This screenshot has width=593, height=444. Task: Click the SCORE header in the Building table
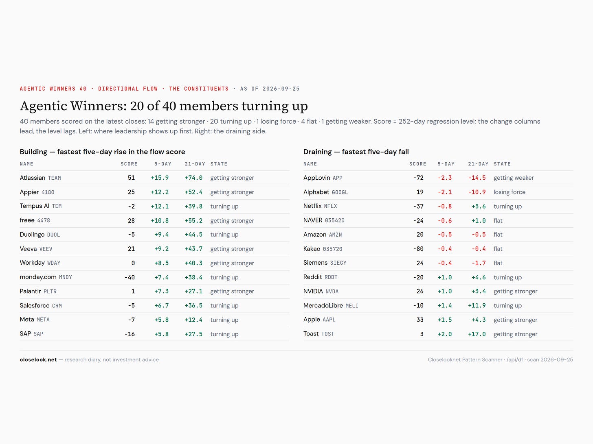point(129,164)
